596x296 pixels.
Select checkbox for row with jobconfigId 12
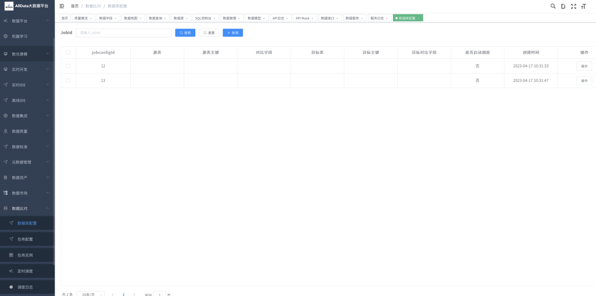pos(68,66)
